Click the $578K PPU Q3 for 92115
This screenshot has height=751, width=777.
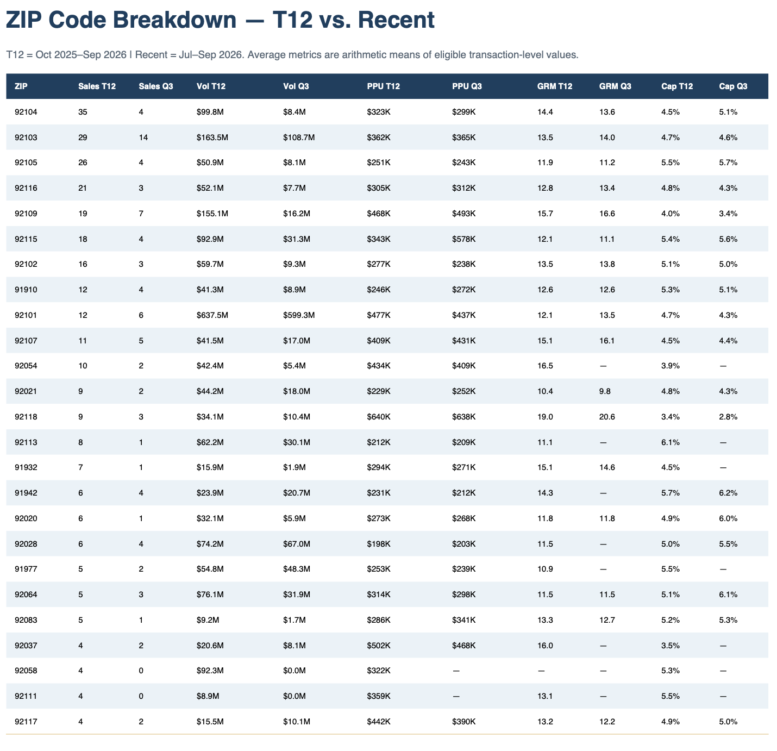tap(463, 239)
